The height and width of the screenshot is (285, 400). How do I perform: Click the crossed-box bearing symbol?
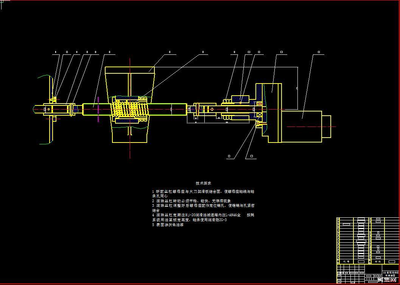pyautogui.click(x=260, y=114)
